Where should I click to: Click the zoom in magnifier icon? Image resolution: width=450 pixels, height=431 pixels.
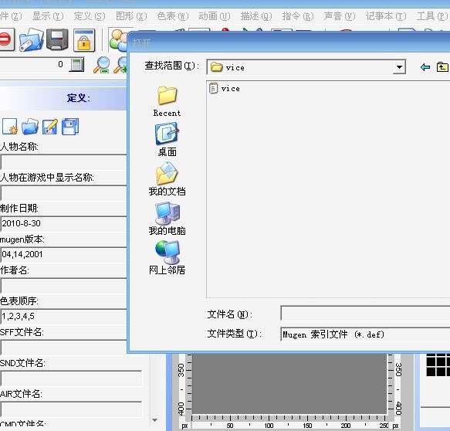pos(120,65)
